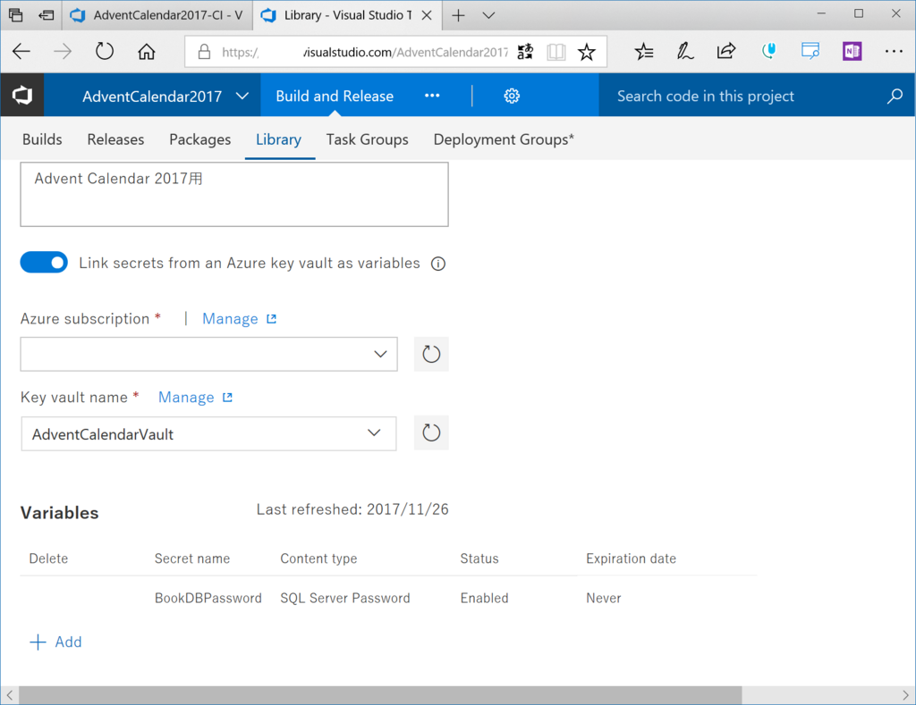Click the Content type column header

318,558
